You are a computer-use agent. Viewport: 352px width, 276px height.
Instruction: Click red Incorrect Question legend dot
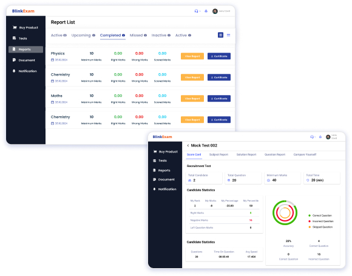pyautogui.click(x=310, y=221)
